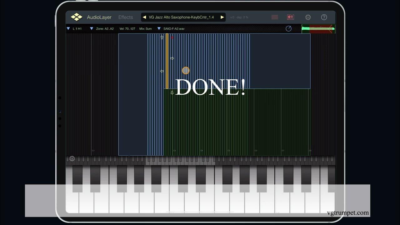Viewport: 400px width, 225px height.
Task: Open the VG Jazz Alto Saxophone preset name
Action: 181,17
